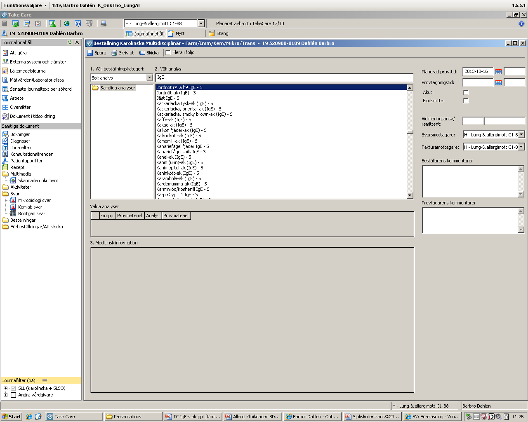Click the computer workstation toolbar icon
The height and width of the screenshot is (422, 528).
pos(104,23)
